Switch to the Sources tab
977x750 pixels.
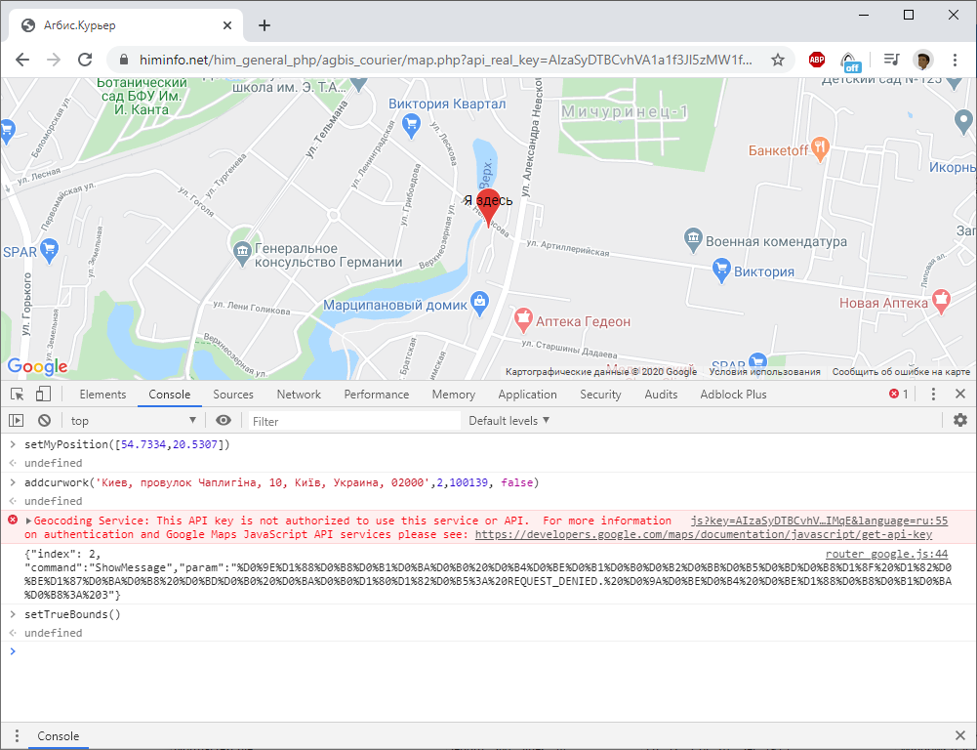tap(233, 394)
